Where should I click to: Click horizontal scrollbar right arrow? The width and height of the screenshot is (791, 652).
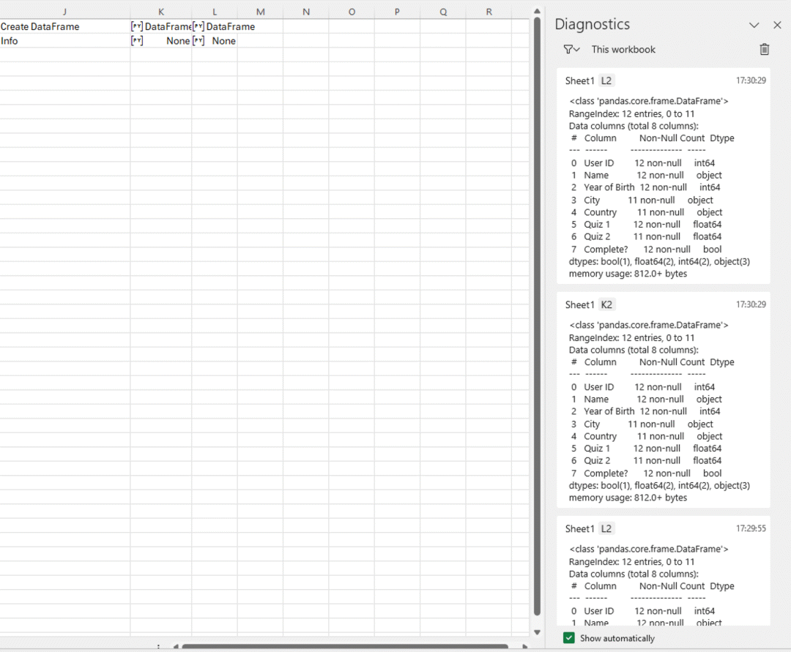pyautogui.click(x=525, y=646)
